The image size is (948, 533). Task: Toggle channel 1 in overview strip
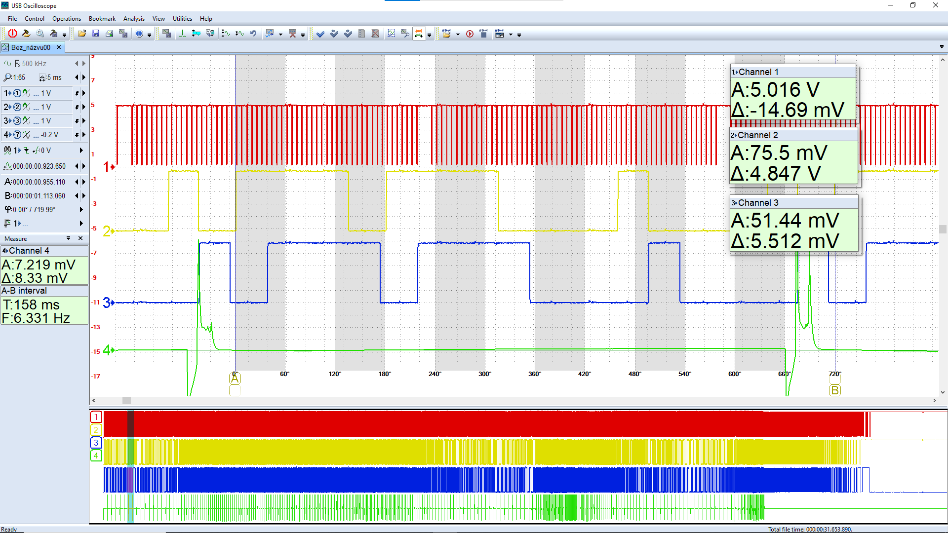(x=96, y=417)
